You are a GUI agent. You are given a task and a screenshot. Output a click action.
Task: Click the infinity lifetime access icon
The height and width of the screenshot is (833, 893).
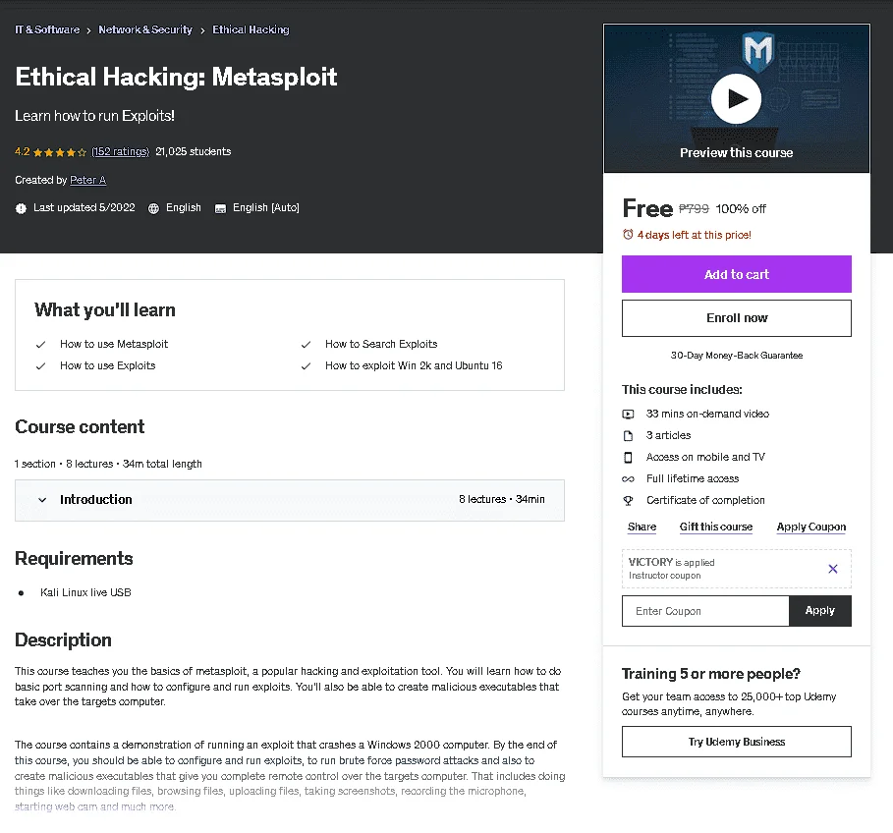tap(628, 478)
